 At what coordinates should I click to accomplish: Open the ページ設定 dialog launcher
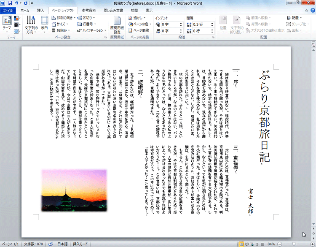[105, 37]
